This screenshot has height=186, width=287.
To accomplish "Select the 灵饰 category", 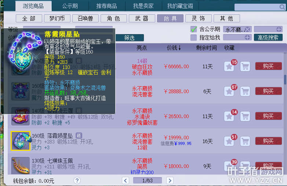I will [x=199, y=18].
